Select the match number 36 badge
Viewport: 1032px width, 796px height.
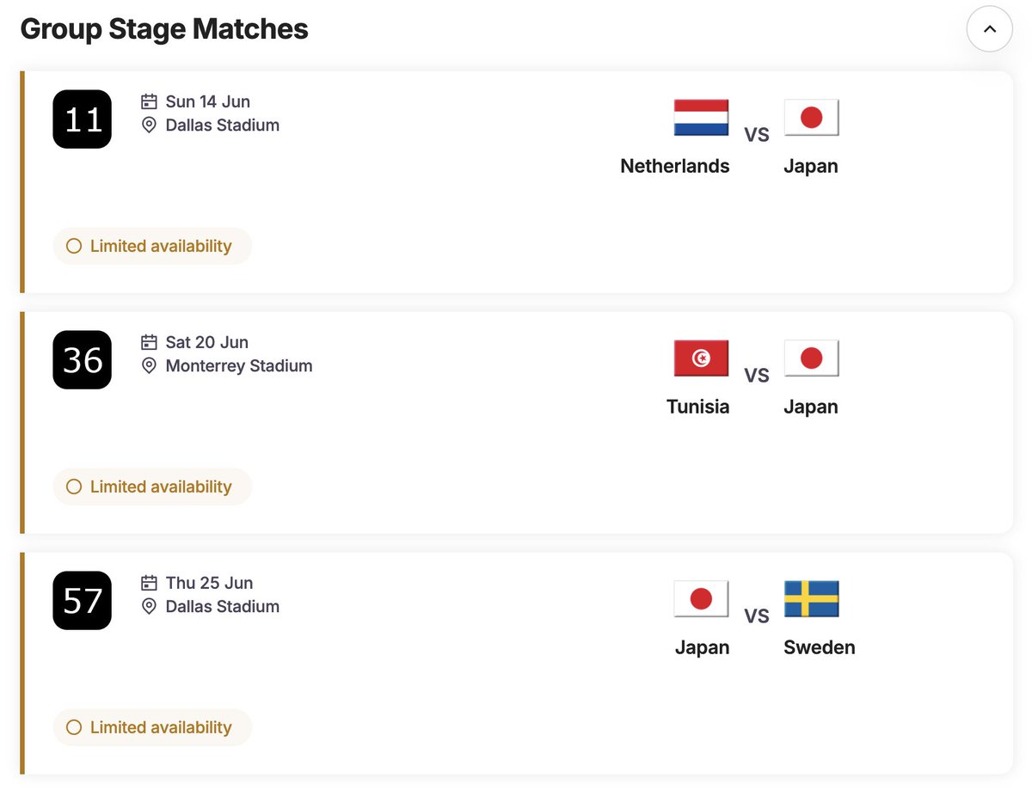83,360
